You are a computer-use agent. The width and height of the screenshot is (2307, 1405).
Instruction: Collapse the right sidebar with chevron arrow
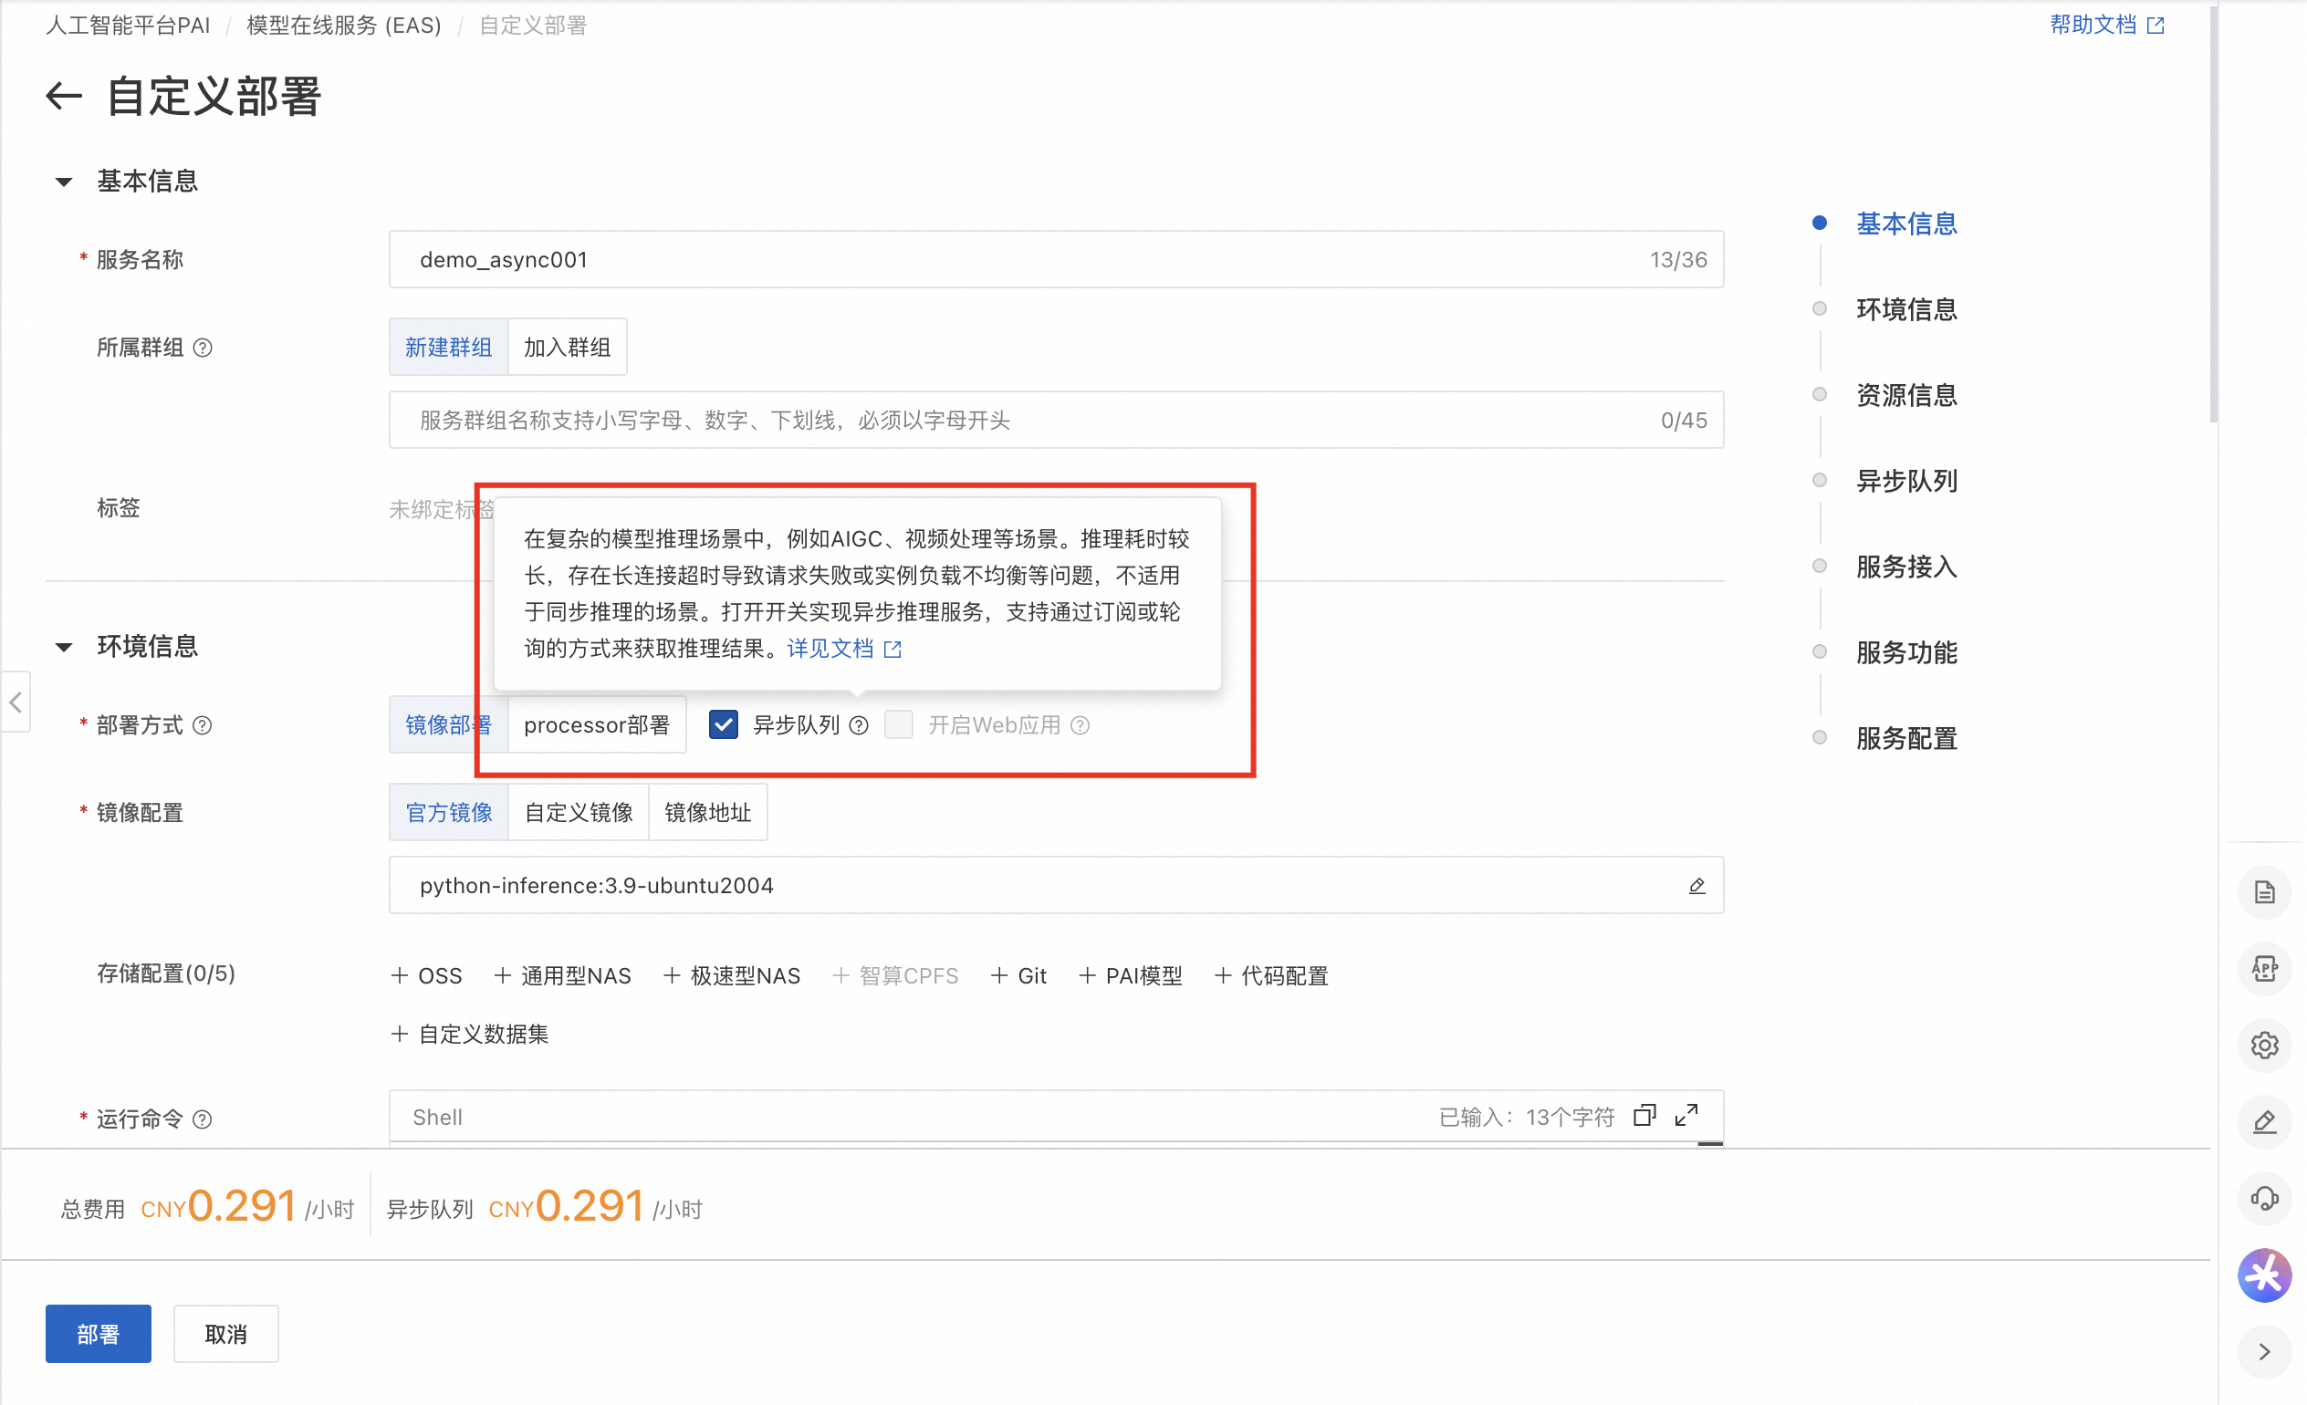(x=2264, y=1353)
